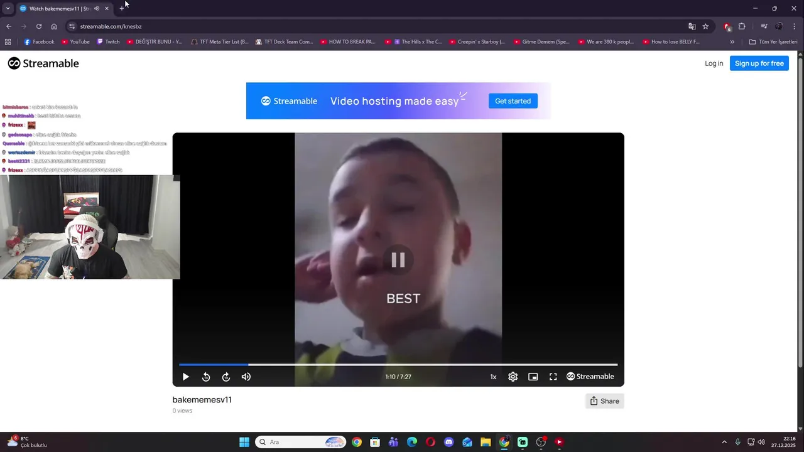Open playback speed 1x menu
The height and width of the screenshot is (452, 804).
click(x=493, y=377)
